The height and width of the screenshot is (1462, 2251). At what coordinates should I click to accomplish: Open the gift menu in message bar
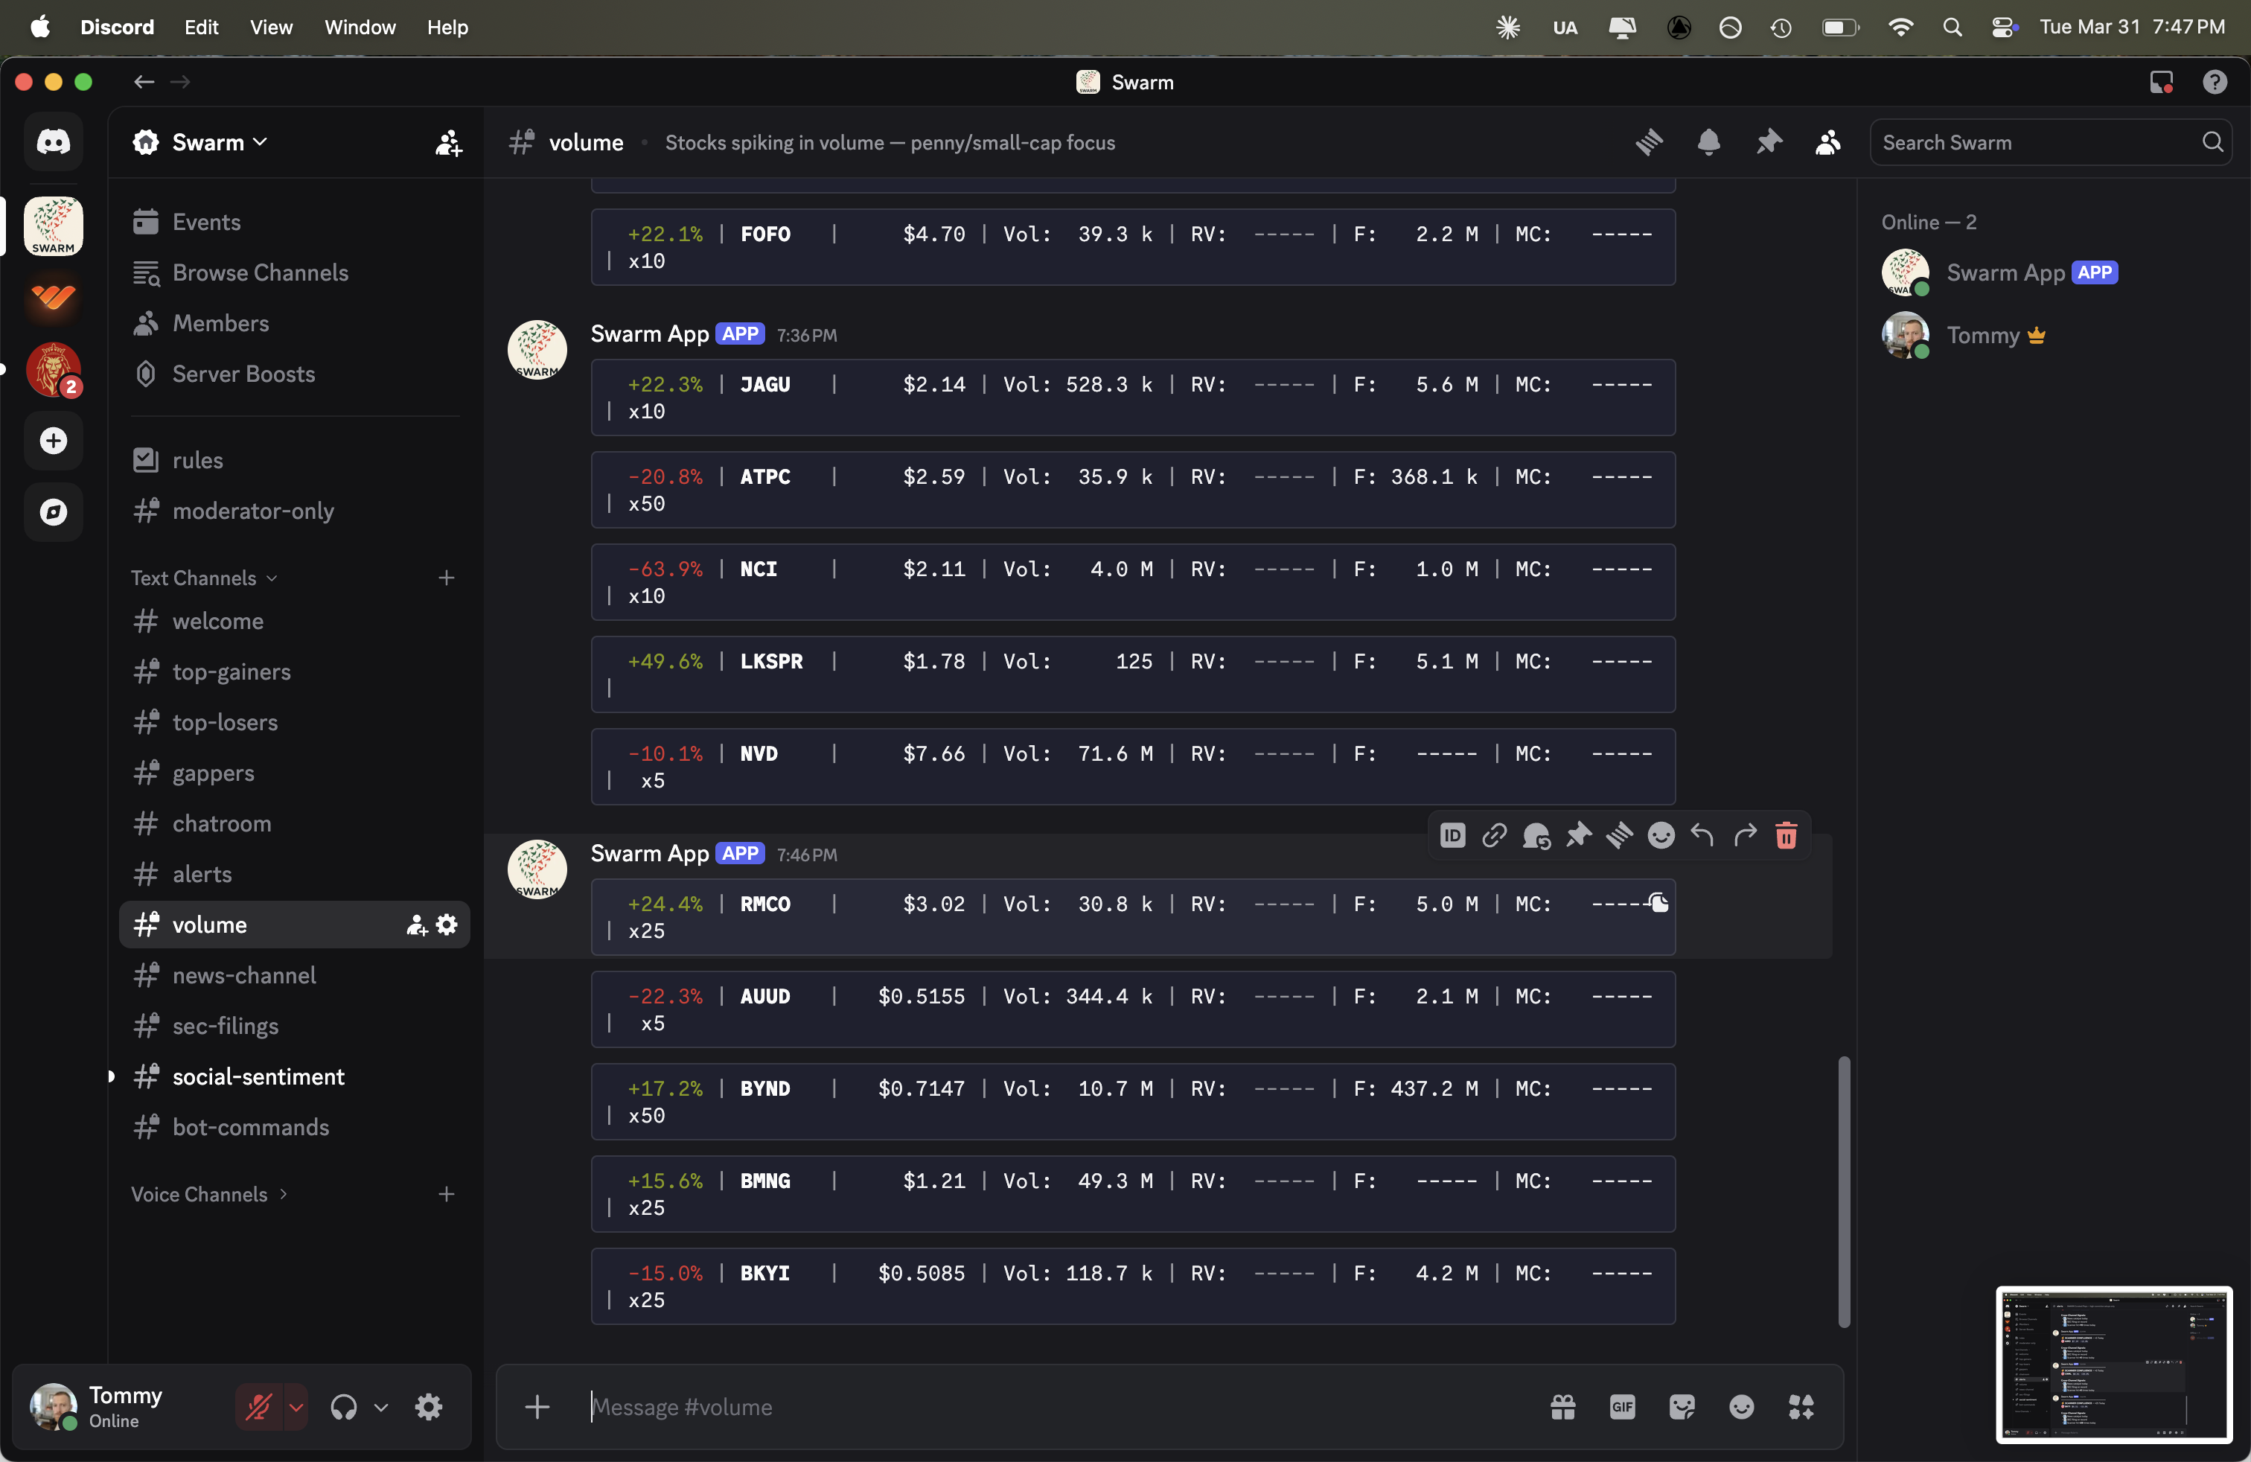1562,1407
